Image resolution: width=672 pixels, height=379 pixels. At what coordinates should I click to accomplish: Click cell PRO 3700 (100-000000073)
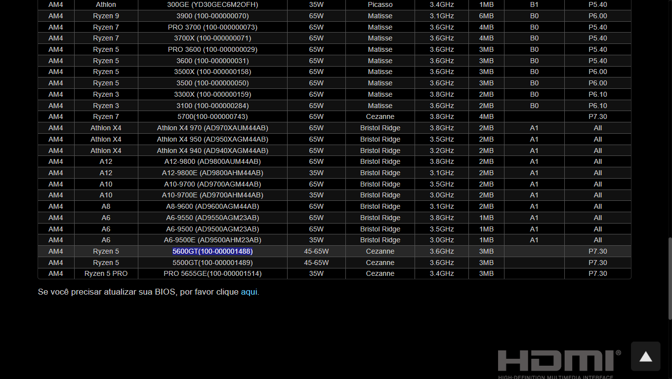point(212,27)
